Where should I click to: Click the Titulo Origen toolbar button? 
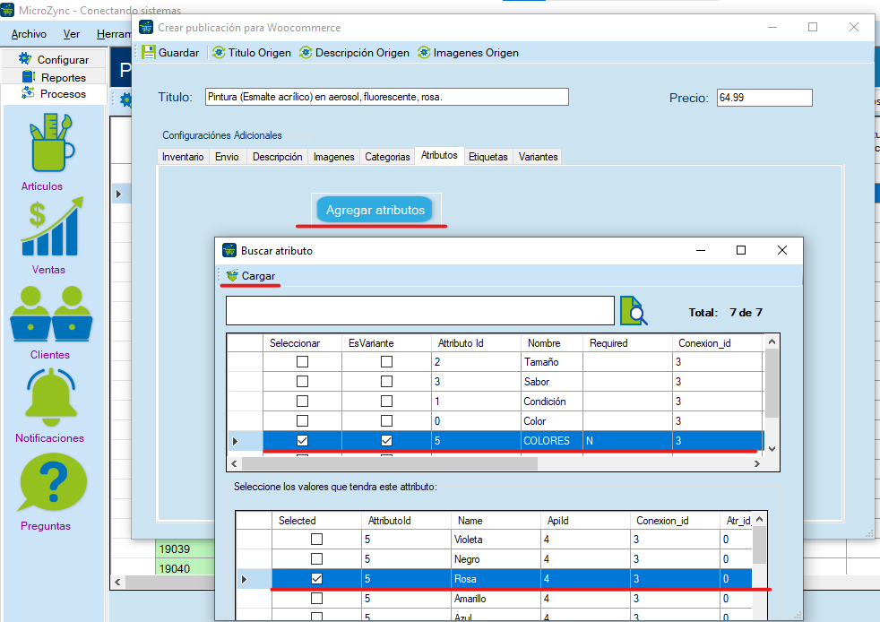click(x=252, y=53)
